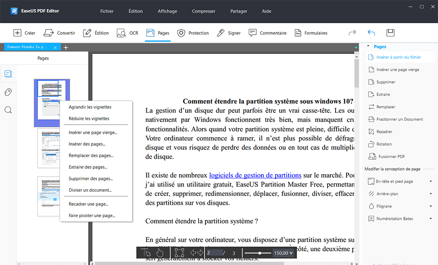Select the text selection cursor tool
The width and height of the screenshot is (438, 265).
pyautogui.click(x=146, y=253)
